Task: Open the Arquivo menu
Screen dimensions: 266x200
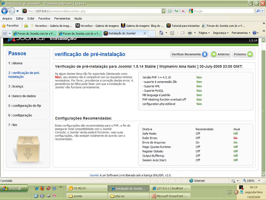Action: pos(7,18)
